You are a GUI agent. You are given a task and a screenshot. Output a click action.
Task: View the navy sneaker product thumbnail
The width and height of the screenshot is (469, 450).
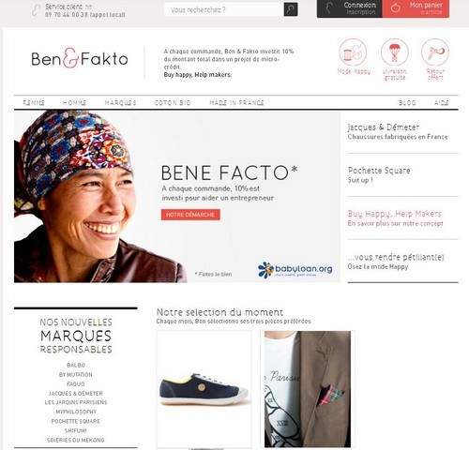[x=204, y=389]
